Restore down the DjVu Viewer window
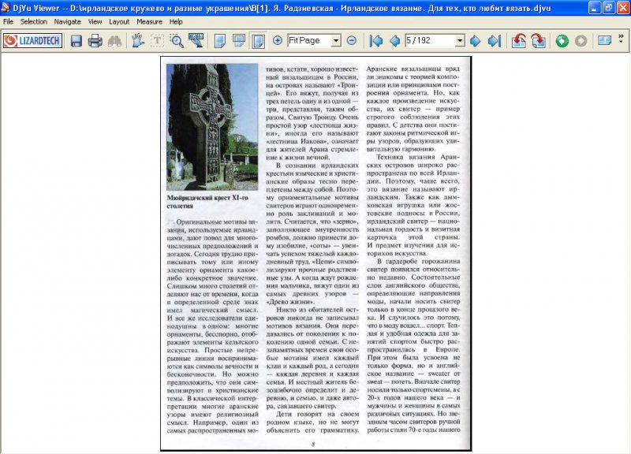Image resolution: width=631 pixels, height=454 pixels. (608, 8)
